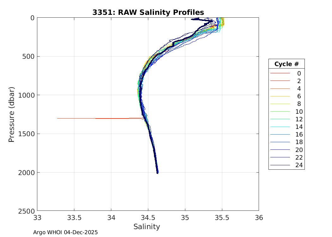Screen dimensions: 332x237
Task: Click the 2500 tick on the pressure axis
Action: [x=26, y=211]
